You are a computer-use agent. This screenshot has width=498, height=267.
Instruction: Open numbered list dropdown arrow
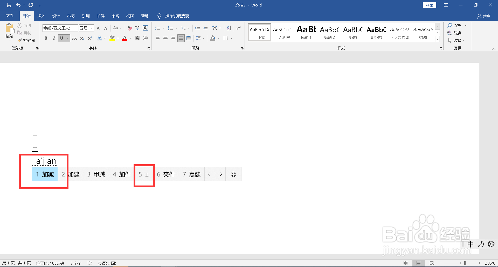tap(176, 28)
